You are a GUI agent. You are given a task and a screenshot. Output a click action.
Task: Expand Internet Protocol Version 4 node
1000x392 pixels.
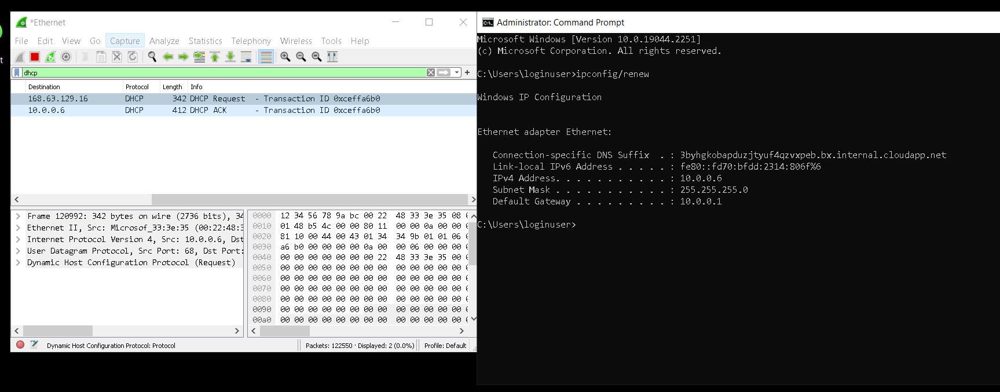tap(18, 239)
